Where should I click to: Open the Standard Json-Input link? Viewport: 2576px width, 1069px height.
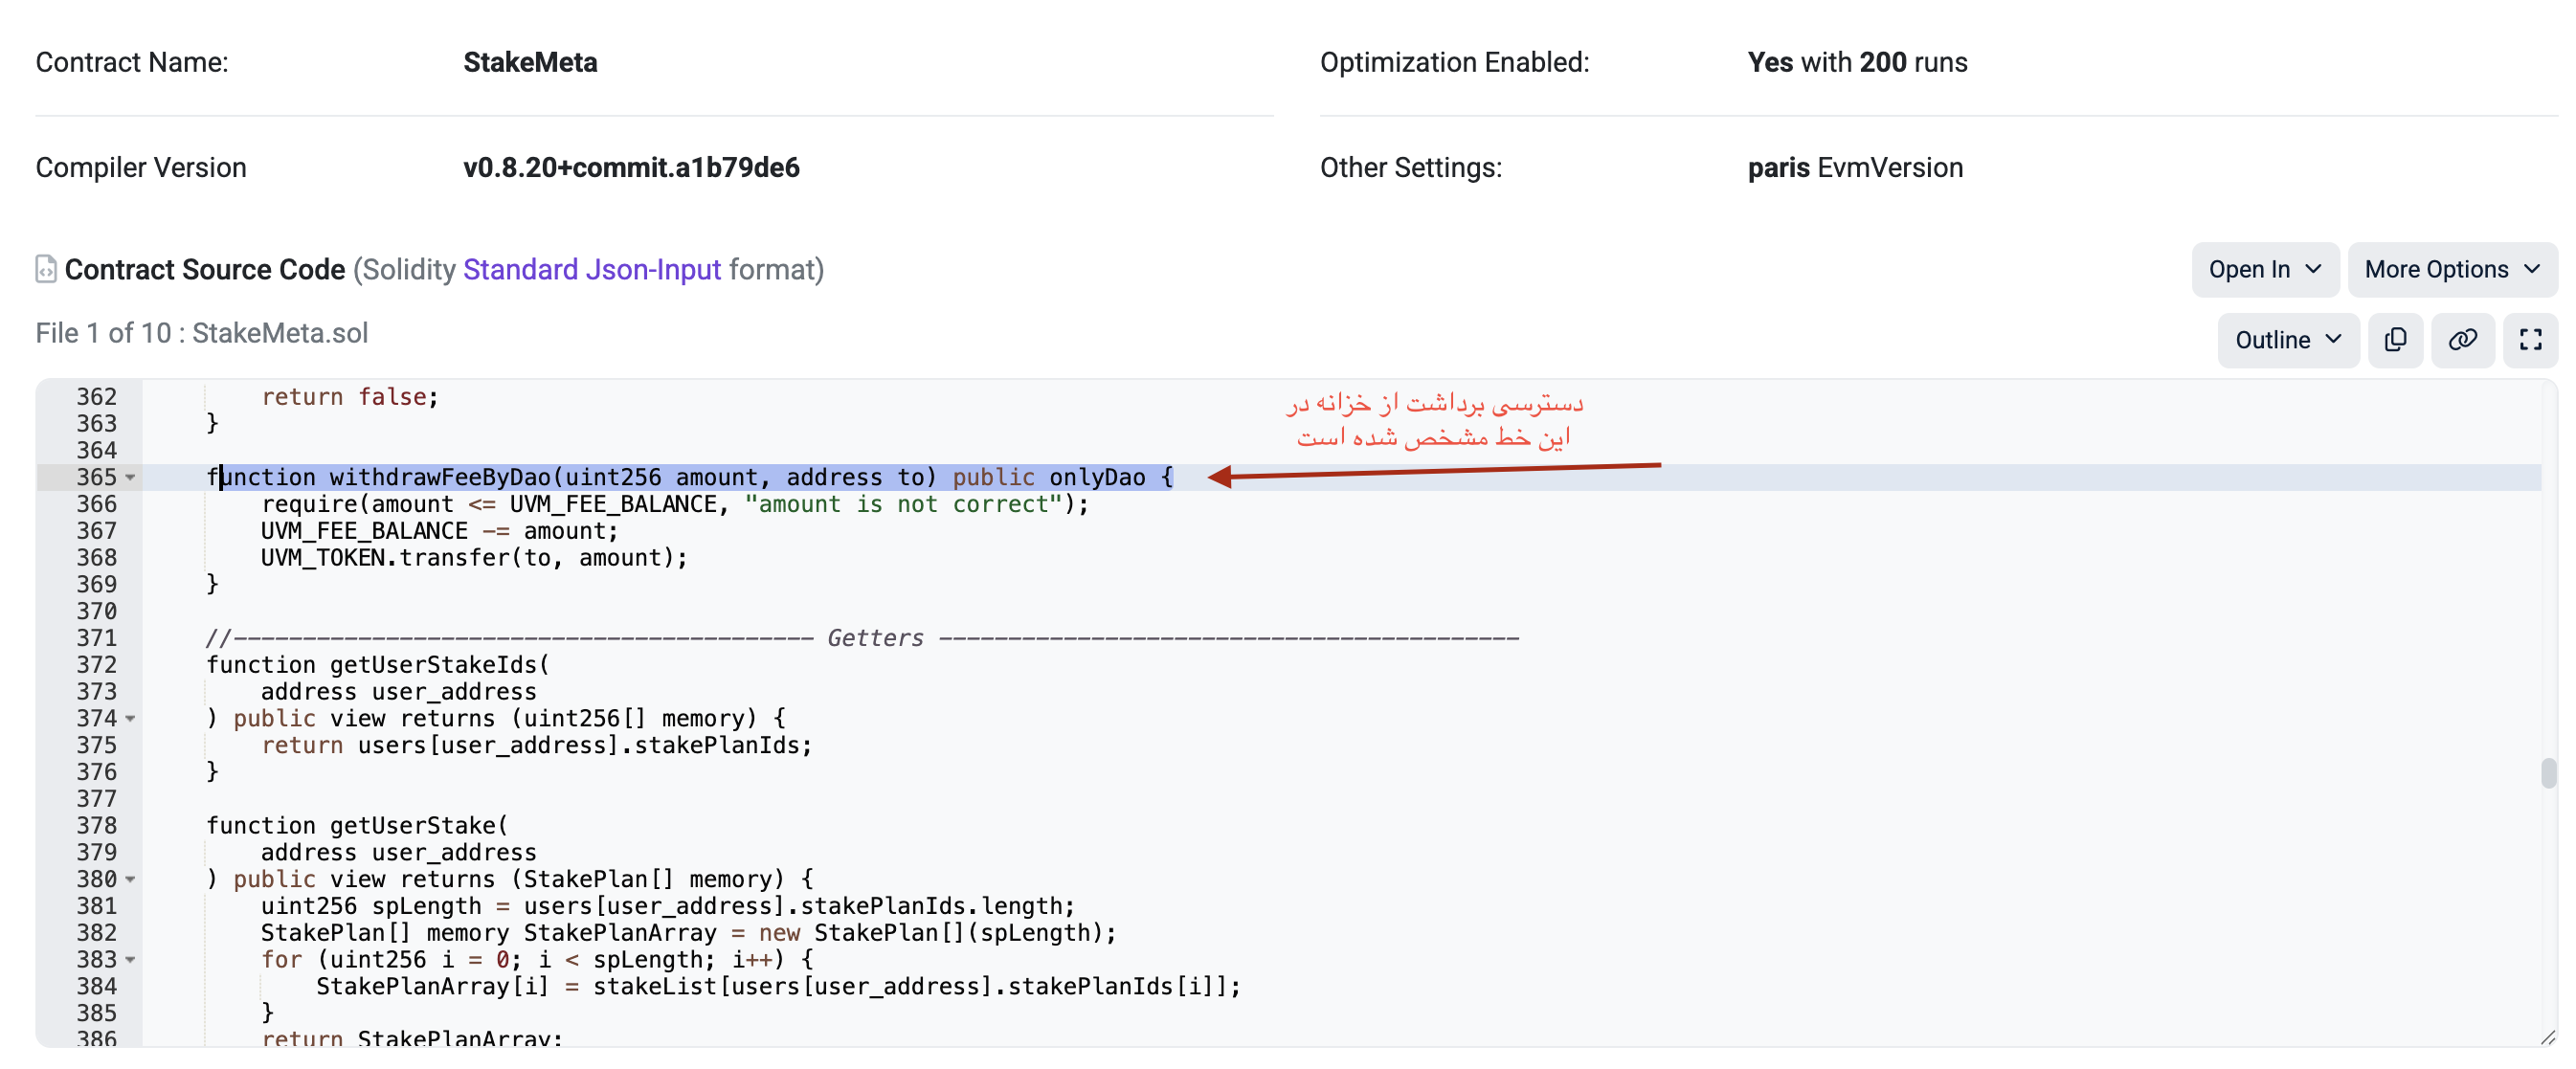(x=591, y=269)
